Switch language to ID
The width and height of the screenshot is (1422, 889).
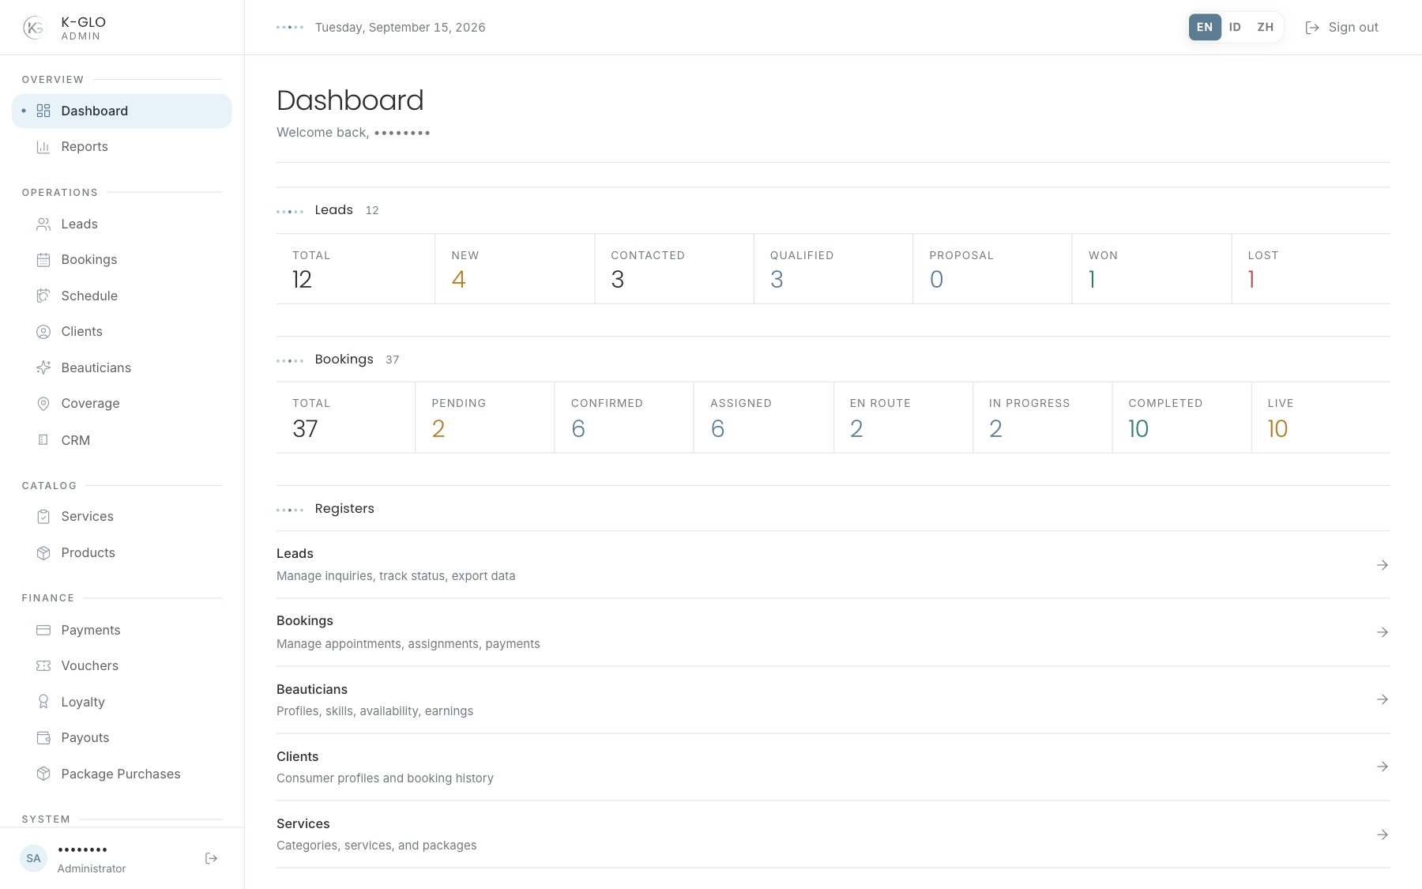click(x=1235, y=27)
